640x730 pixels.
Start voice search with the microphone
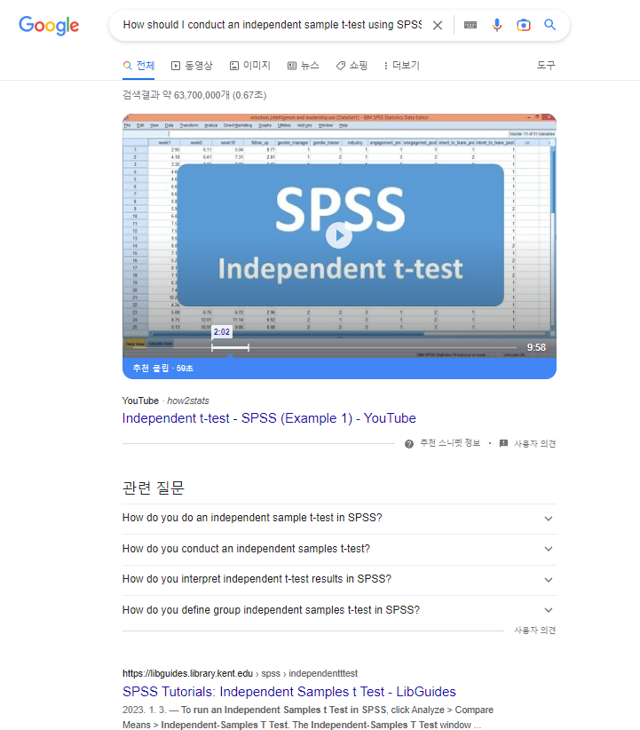[496, 25]
